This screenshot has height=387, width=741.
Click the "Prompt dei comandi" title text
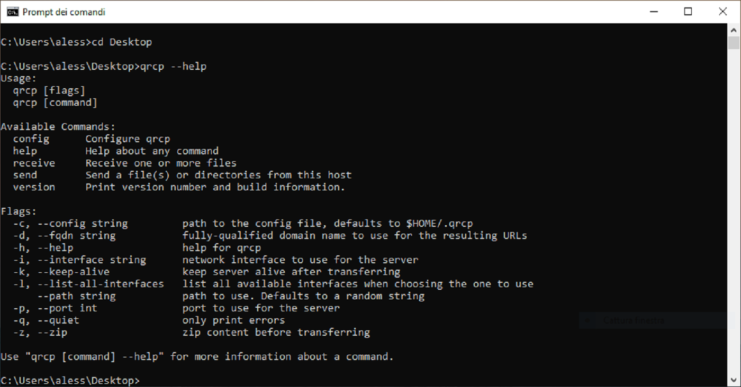64,12
